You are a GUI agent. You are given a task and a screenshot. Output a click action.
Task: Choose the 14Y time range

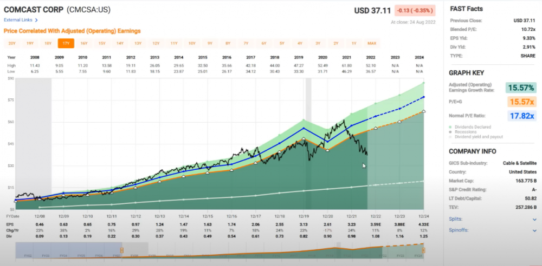120,43
